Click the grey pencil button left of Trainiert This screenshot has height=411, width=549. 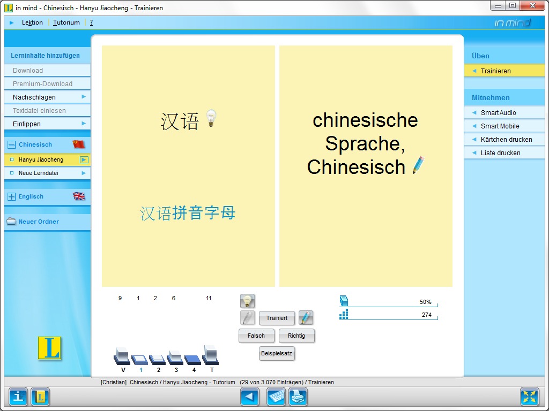[247, 318]
